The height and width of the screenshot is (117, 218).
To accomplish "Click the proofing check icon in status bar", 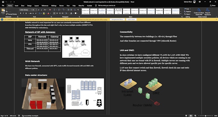I will click(x=19, y=116).
